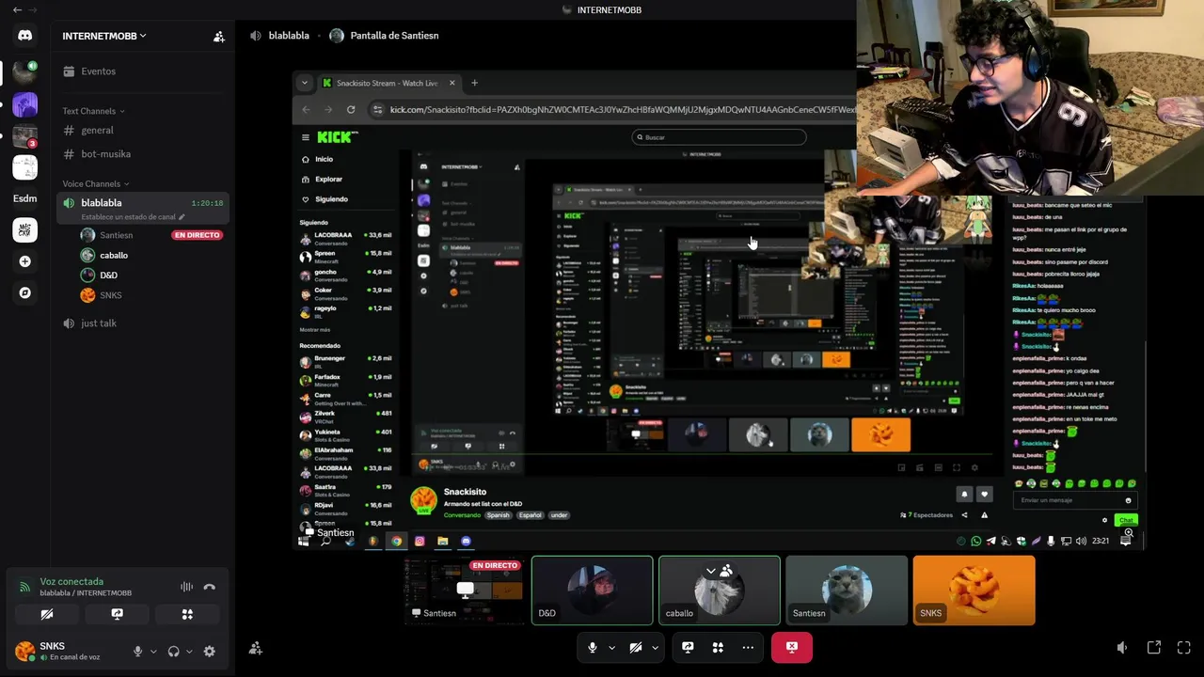Select the SNKS orange video tile
This screenshot has width=1204, height=677.
click(974, 590)
